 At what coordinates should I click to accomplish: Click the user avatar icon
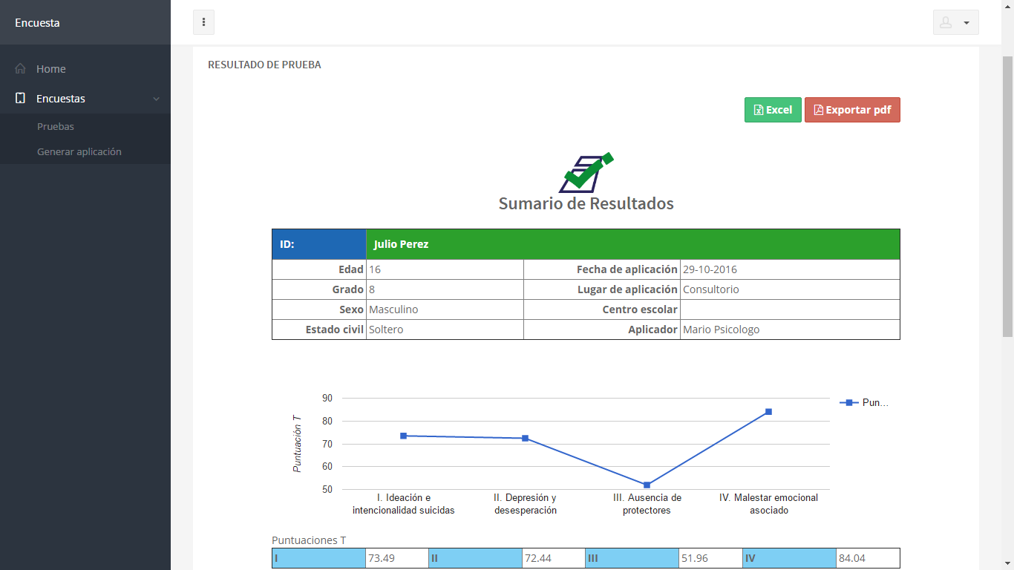[x=946, y=23]
